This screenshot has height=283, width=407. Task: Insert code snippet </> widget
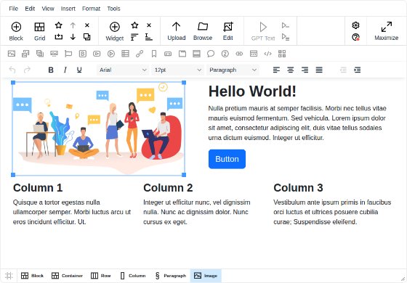(267, 54)
